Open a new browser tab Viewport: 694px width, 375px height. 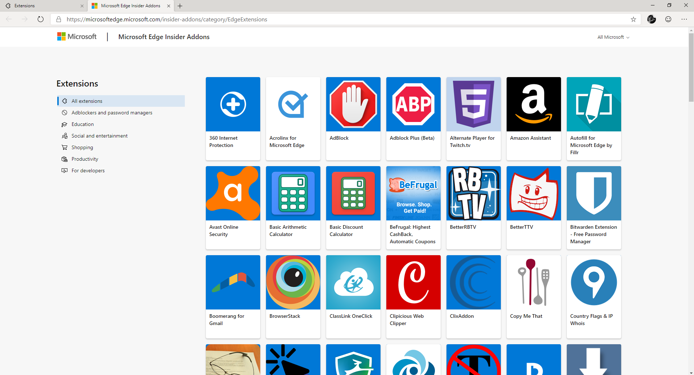click(x=180, y=6)
